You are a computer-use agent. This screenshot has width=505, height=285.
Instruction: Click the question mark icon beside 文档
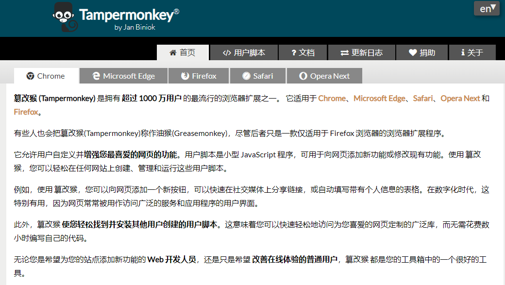tap(294, 53)
